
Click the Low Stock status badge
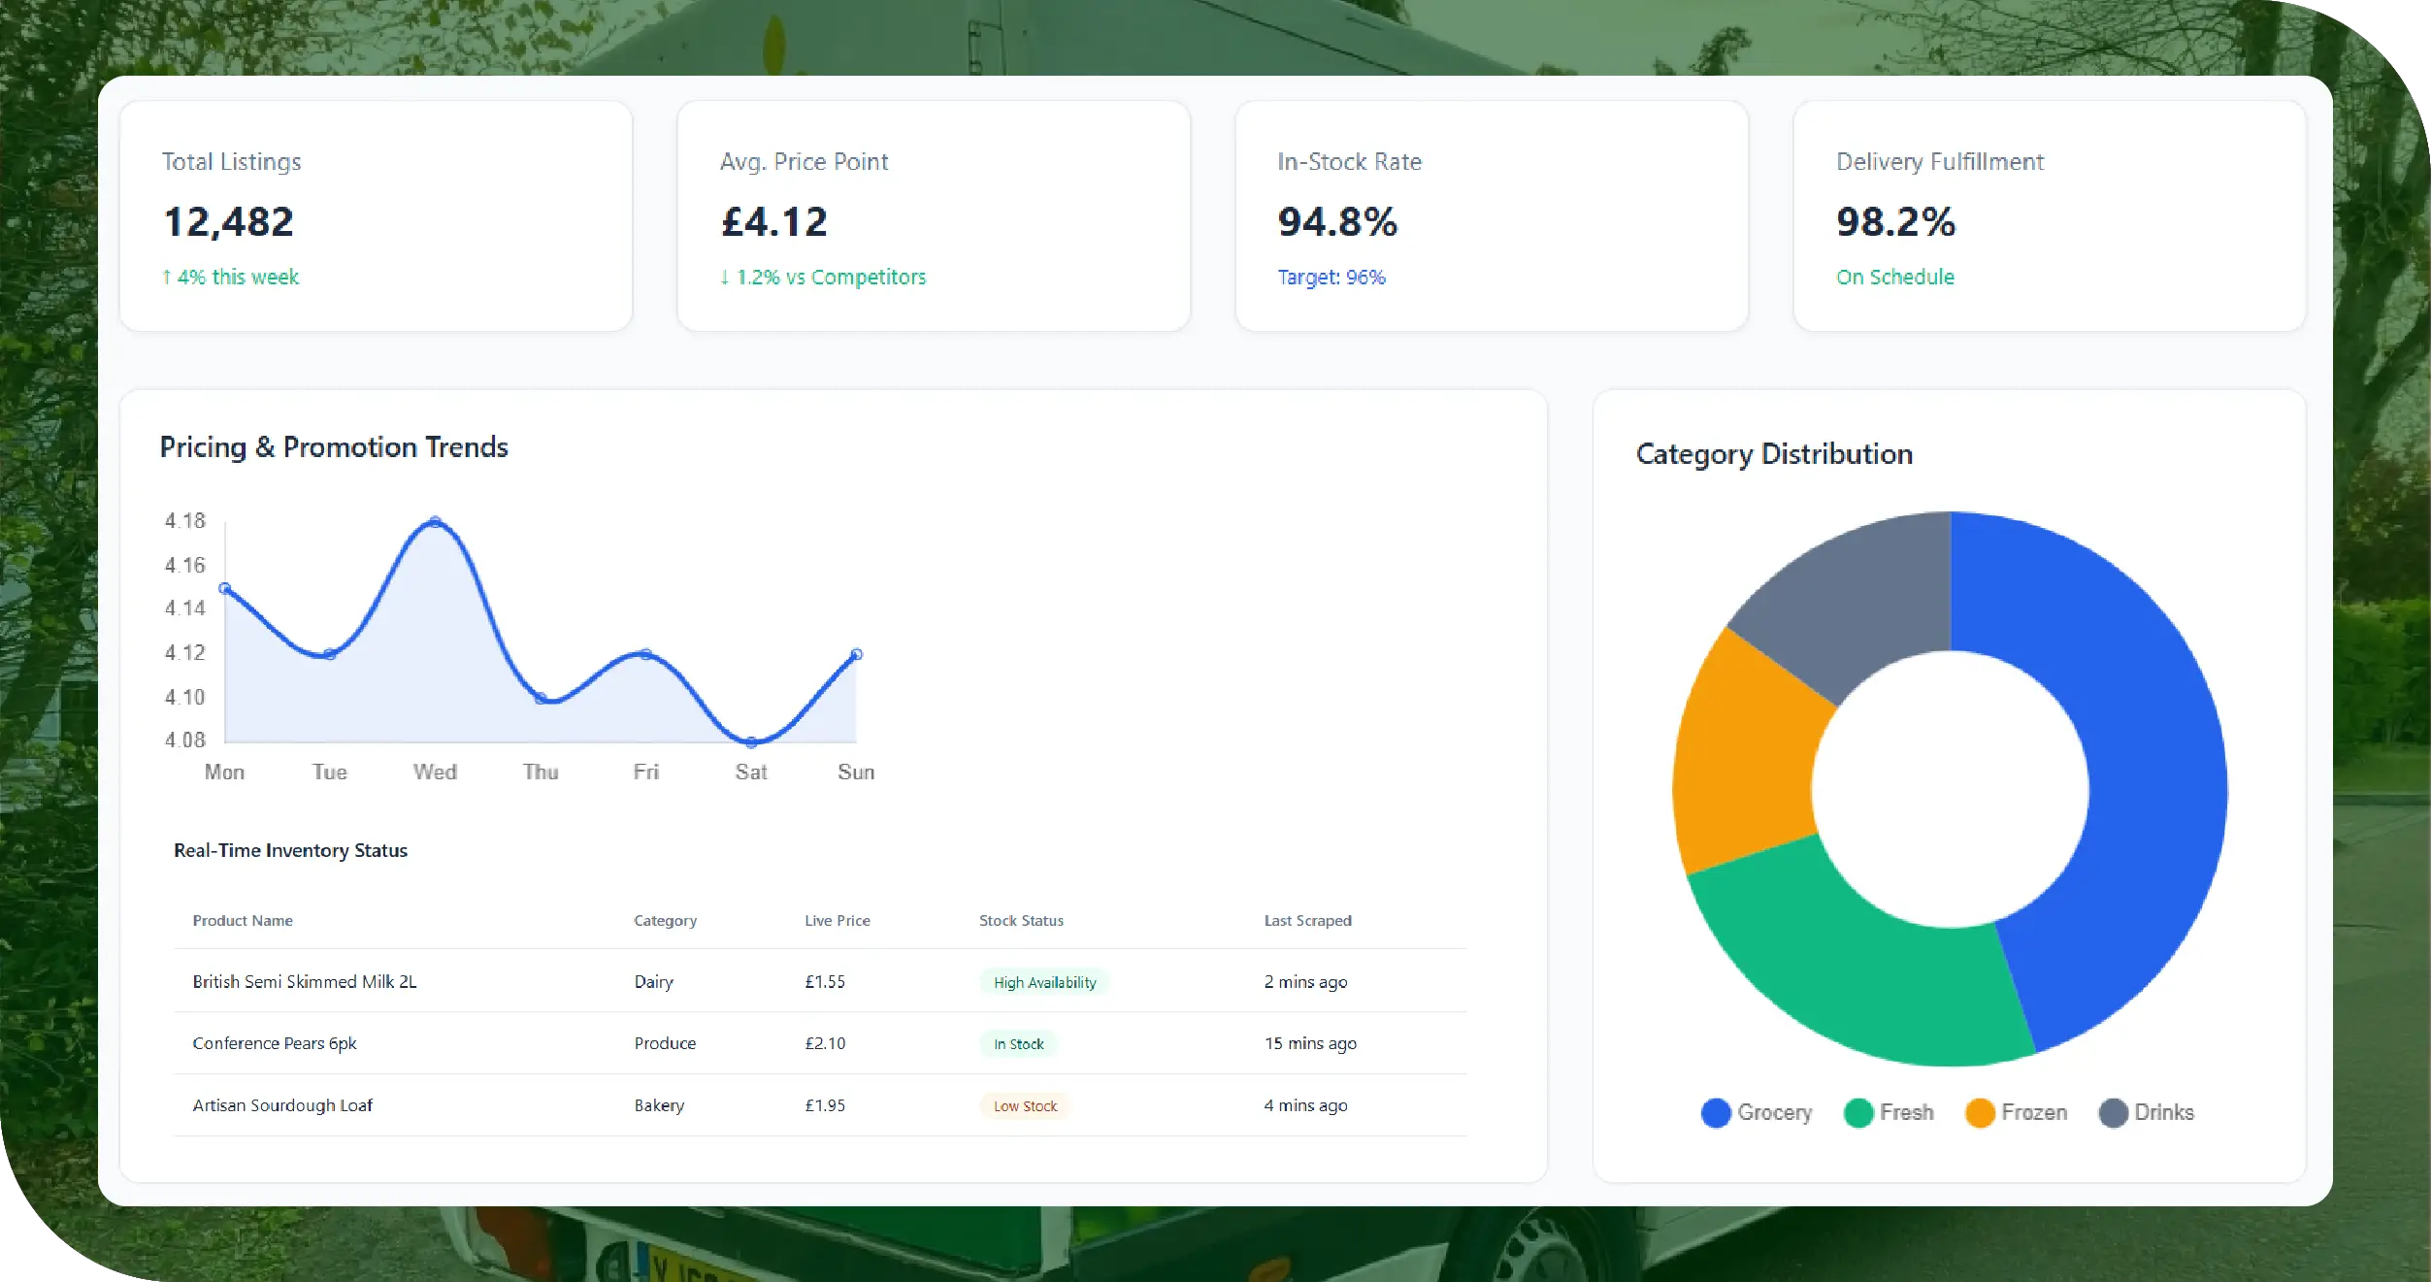coord(1025,1105)
